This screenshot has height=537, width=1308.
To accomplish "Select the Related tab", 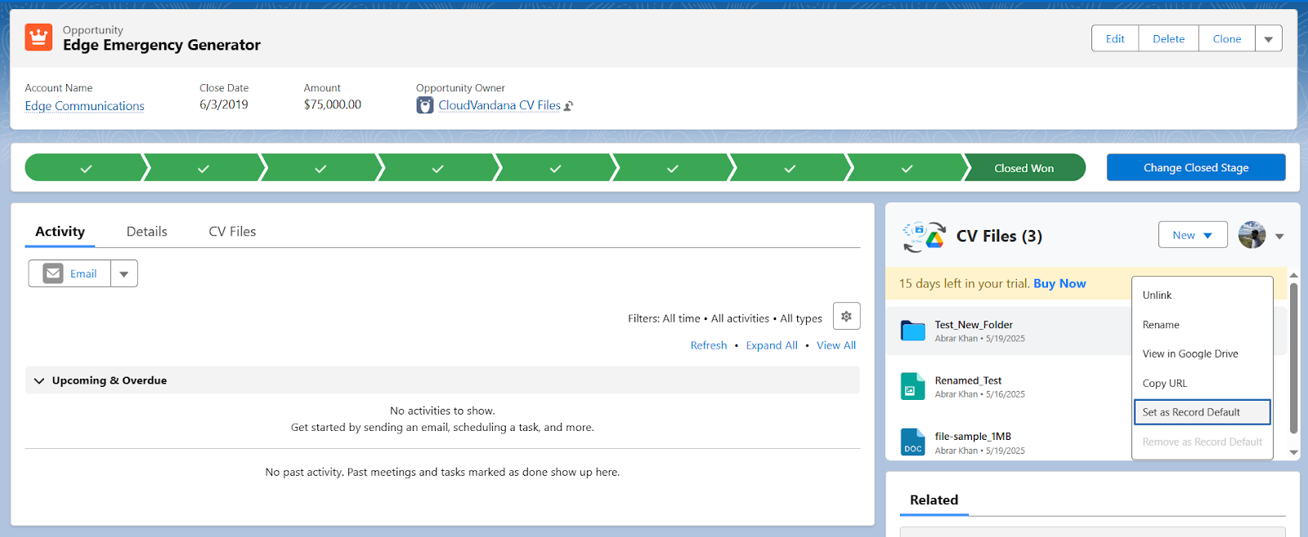I will coord(934,500).
